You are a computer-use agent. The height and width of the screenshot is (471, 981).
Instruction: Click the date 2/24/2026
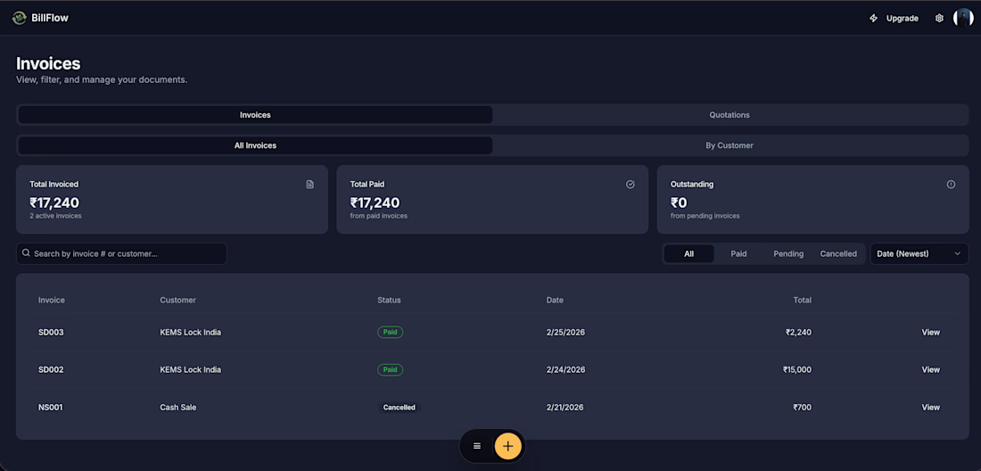pyautogui.click(x=565, y=369)
